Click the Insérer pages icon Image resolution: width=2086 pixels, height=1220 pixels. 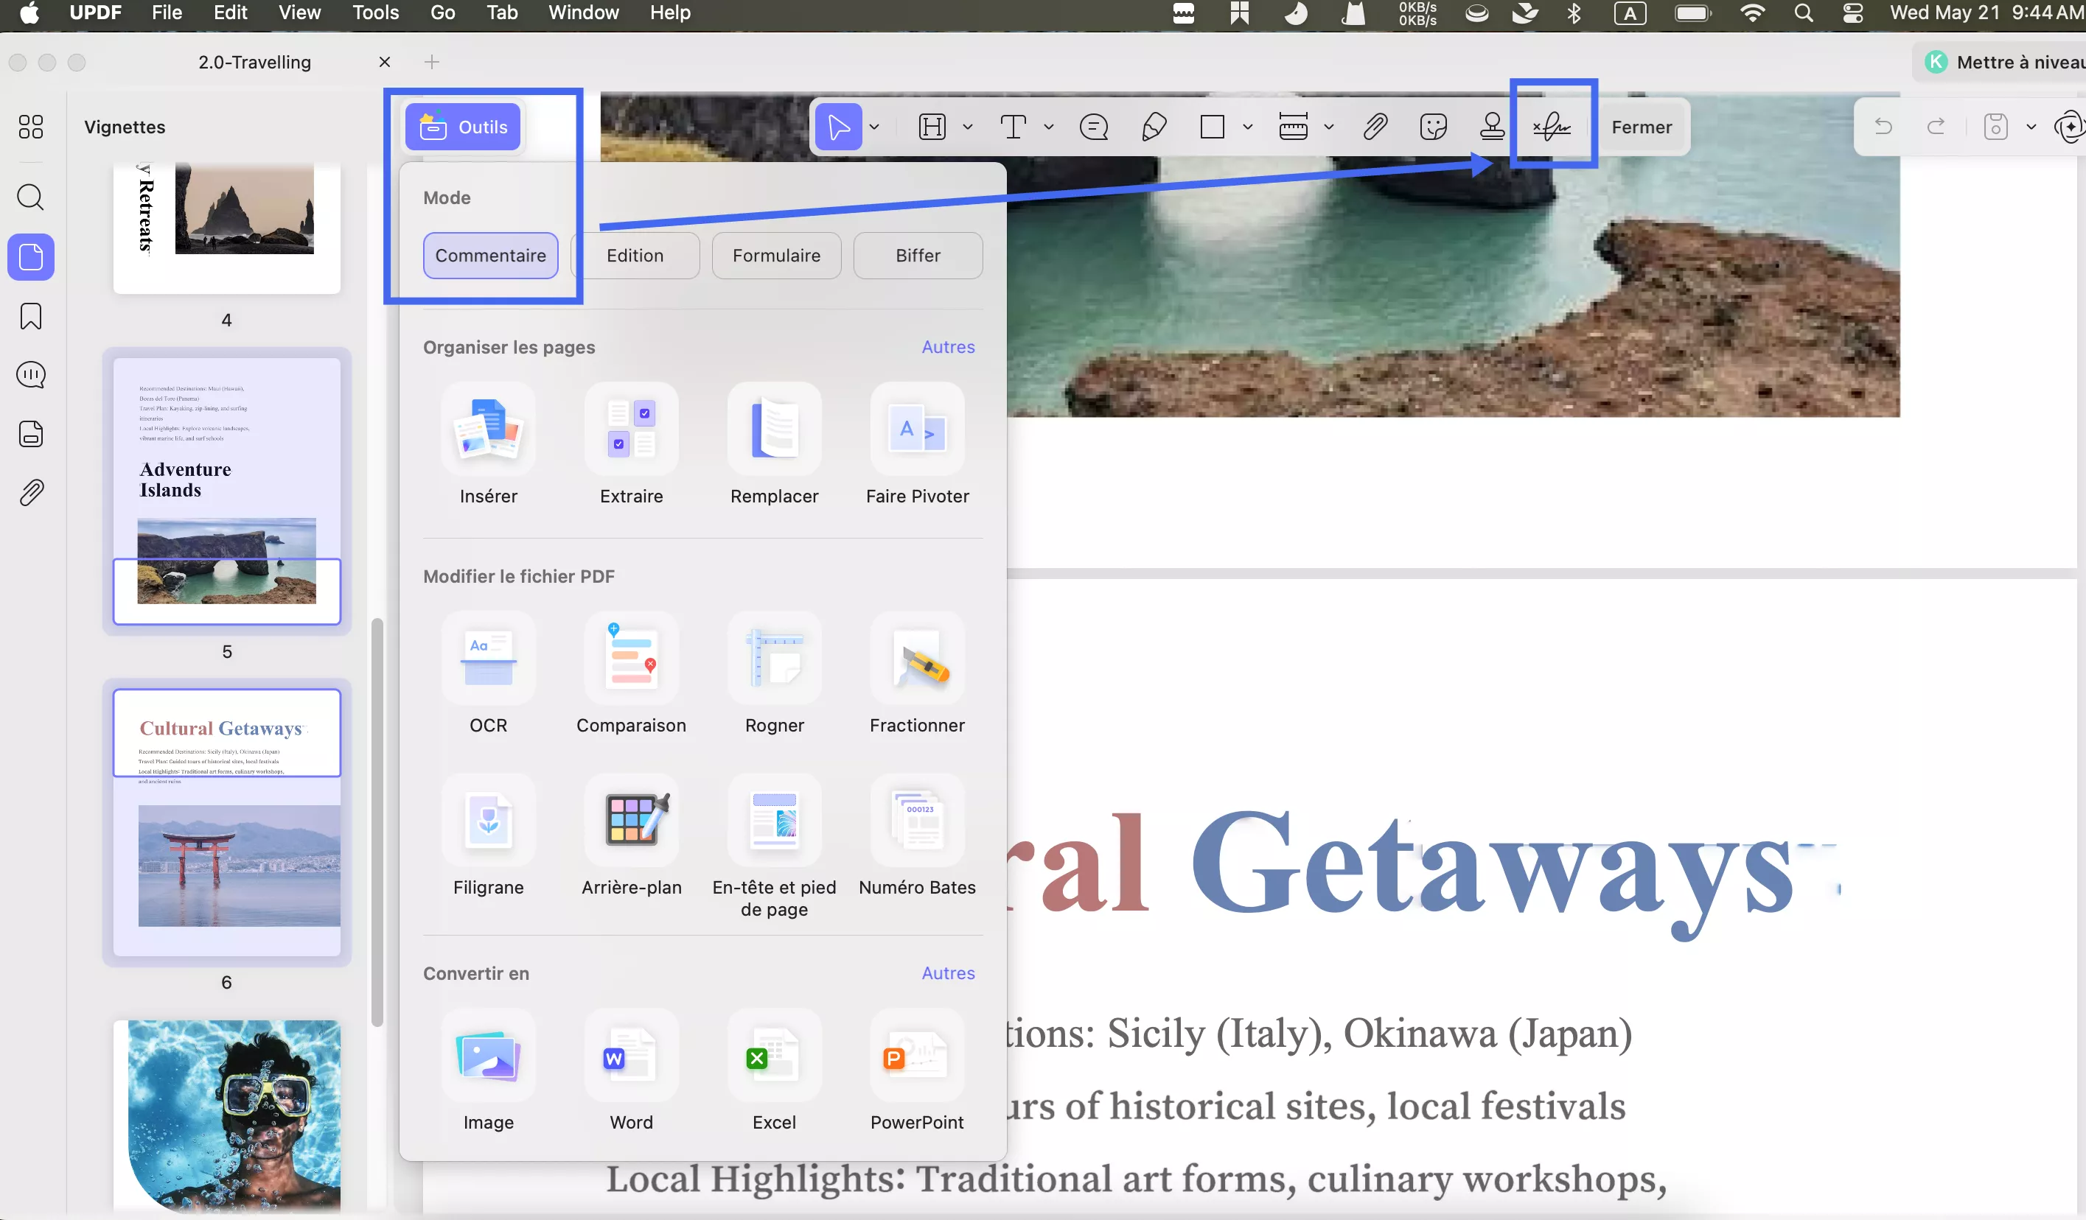(x=489, y=429)
